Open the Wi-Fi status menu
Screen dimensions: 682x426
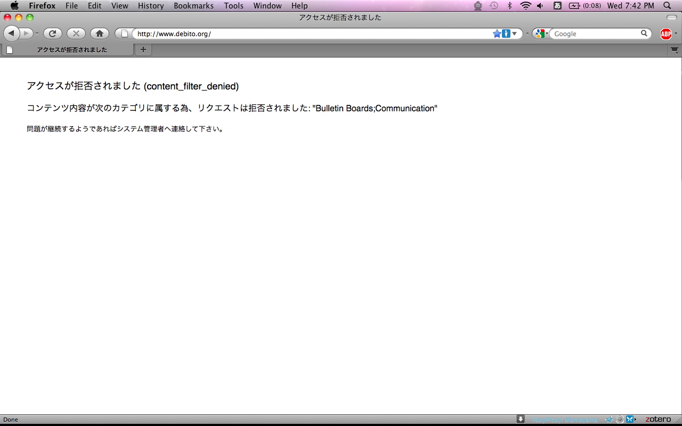526,6
